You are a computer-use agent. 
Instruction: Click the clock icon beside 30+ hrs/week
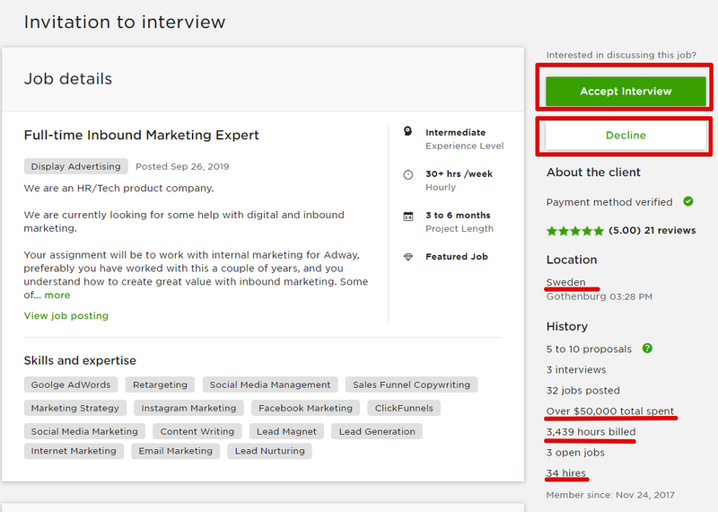[x=407, y=174]
